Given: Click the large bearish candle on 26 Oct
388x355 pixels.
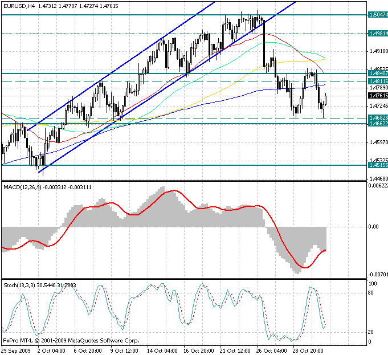Looking at the screenshot, I should 264,44.
